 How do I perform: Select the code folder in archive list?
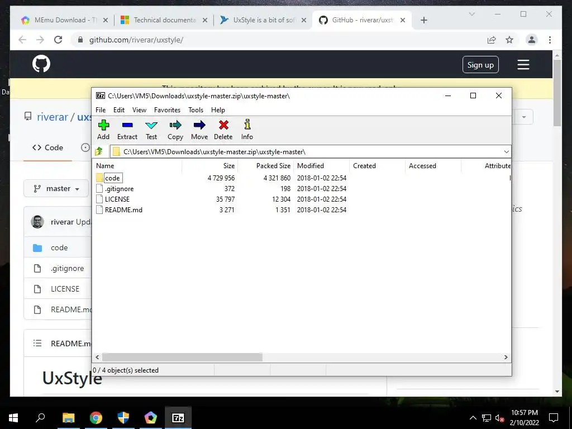[112, 178]
